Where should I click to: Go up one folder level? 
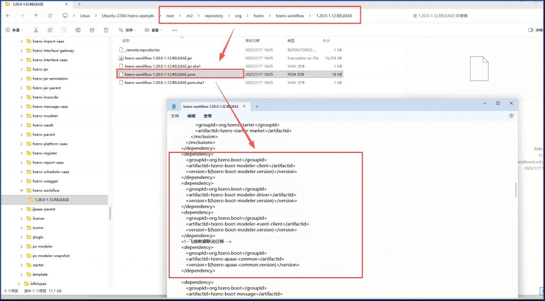[x=36, y=15]
